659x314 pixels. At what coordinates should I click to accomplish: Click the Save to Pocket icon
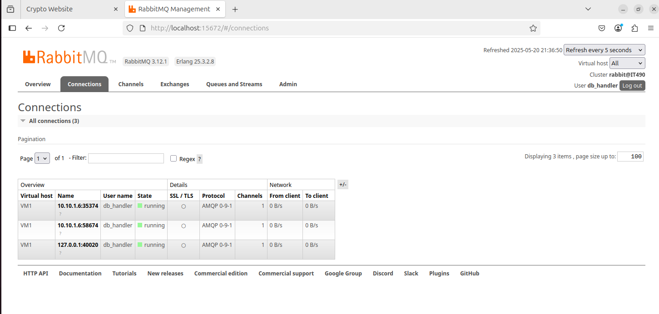click(x=601, y=28)
